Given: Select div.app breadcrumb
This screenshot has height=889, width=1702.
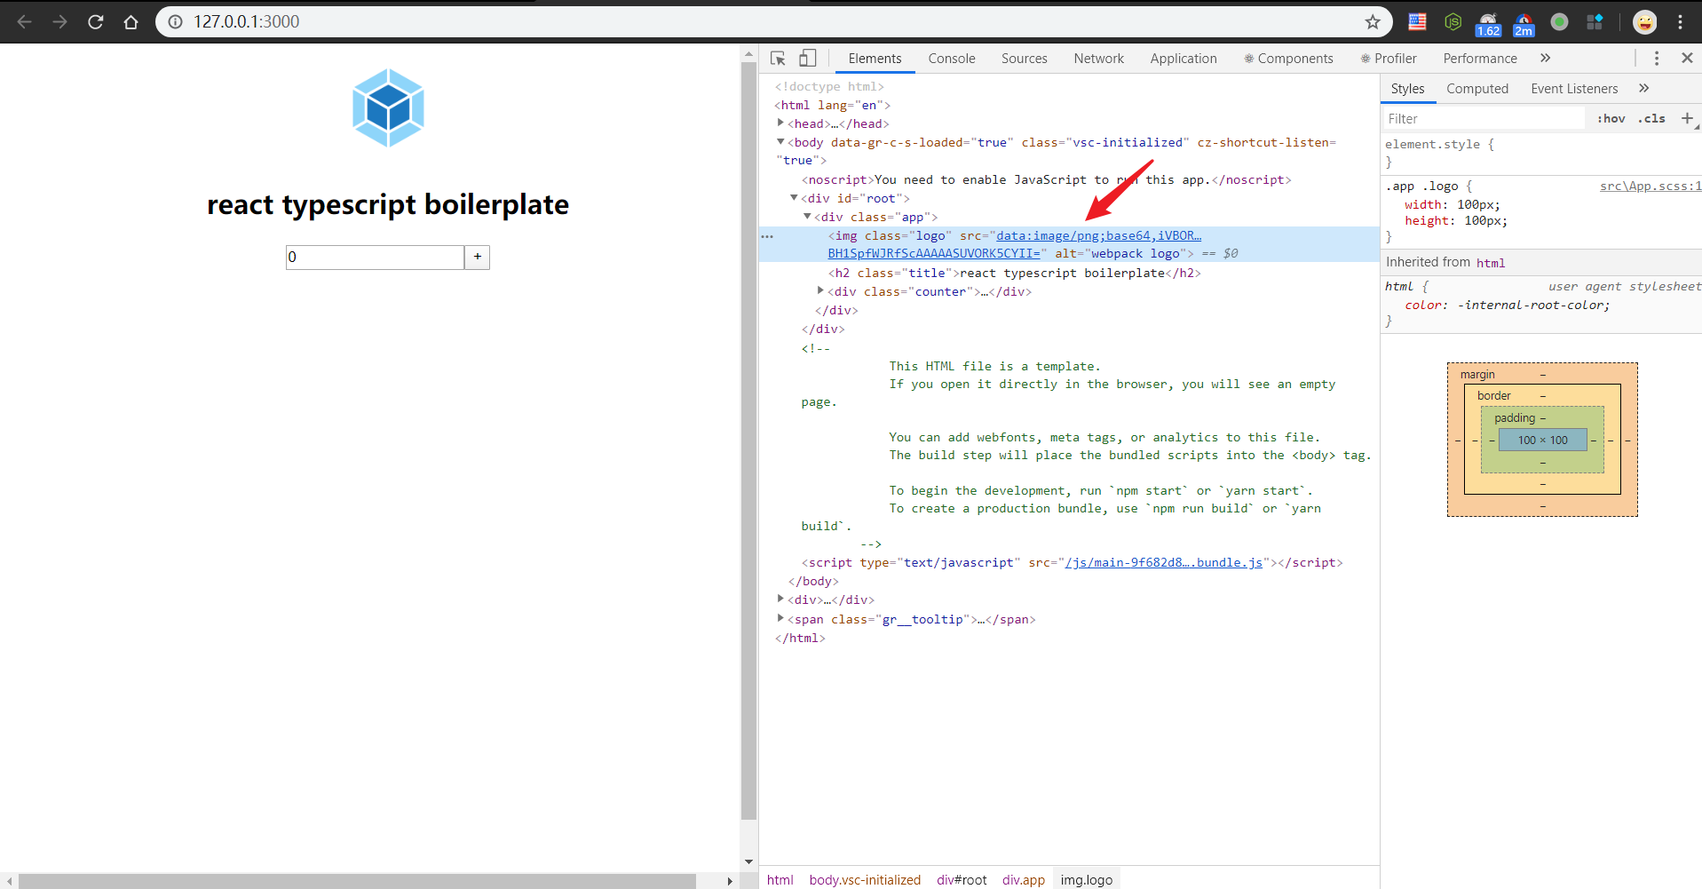Looking at the screenshot, I should click(x=1024, y=879).
